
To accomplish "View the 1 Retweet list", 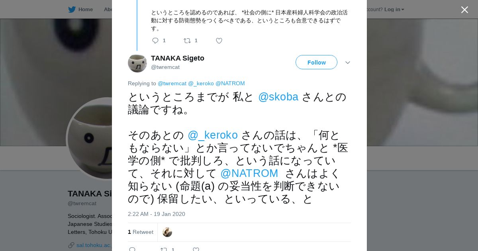I will pos(141,232).
